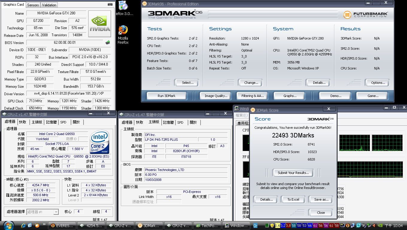This screenshot has width=407, height=230.
Task: Click the Run 3DMark button
Action: pyautogui.click(x=167, y=96)
